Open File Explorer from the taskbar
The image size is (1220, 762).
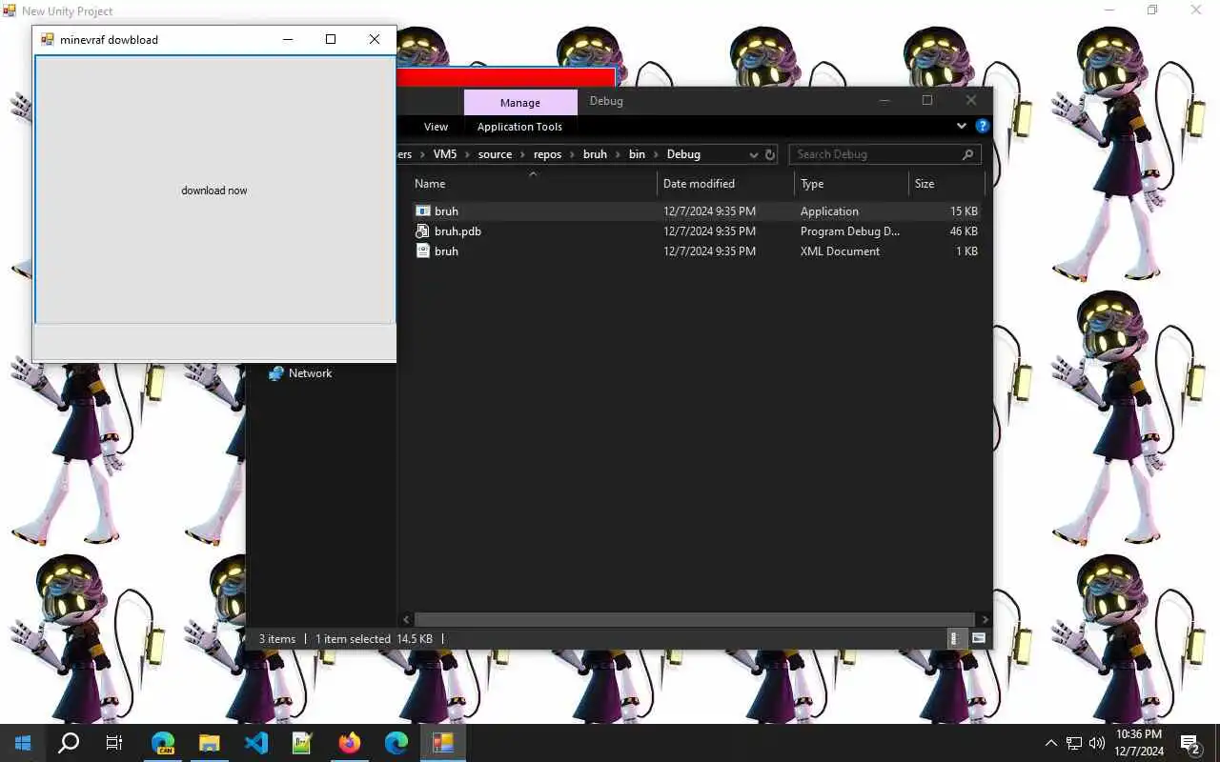pyautogui.click(x=210, y=743)
